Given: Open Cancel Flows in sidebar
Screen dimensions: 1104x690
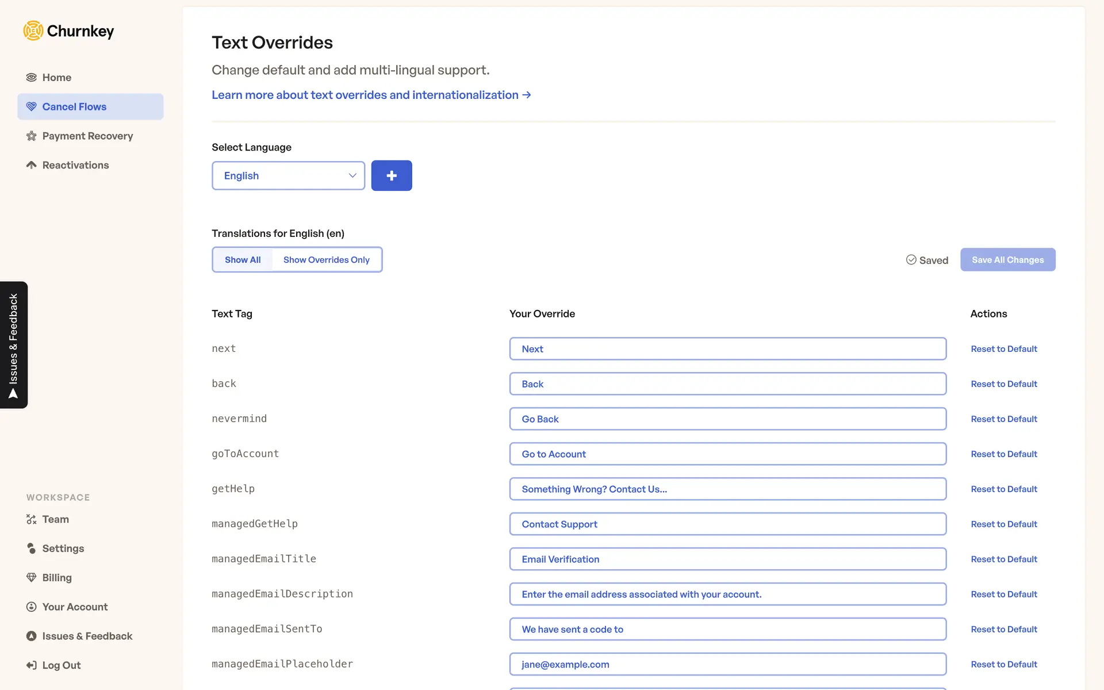Looking at the screenshot, I should coord(74,107).
